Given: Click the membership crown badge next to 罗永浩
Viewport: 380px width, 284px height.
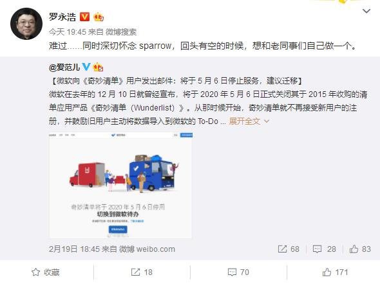Looking at the screenshot, I should (99, 17).
